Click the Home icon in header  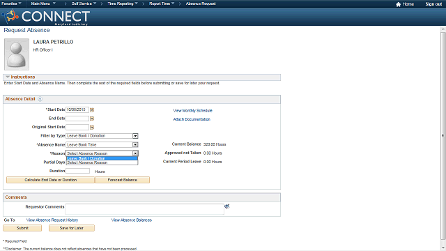coord(398,4)
